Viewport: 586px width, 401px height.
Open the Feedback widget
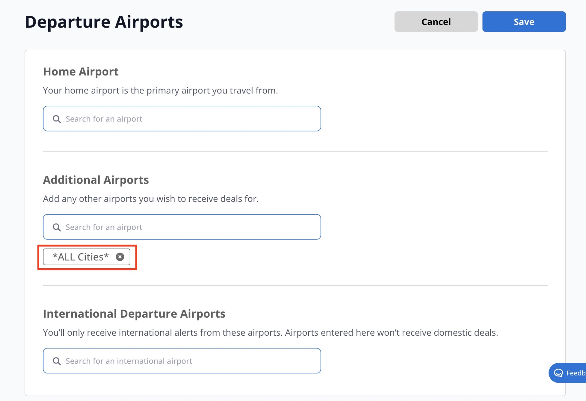coord(571,373)
